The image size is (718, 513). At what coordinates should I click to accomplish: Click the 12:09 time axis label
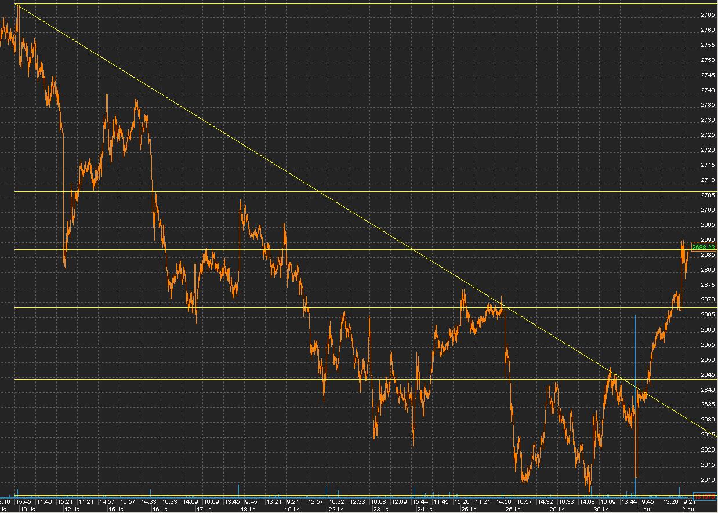pyautogui.click(x=399, y=501)
